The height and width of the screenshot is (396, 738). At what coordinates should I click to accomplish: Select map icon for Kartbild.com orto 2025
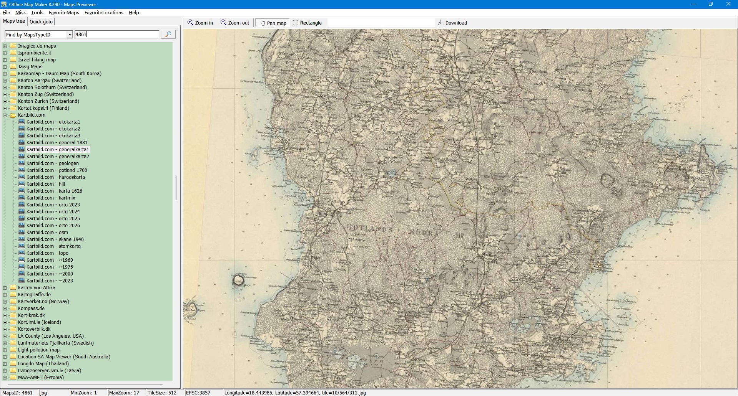22,218
